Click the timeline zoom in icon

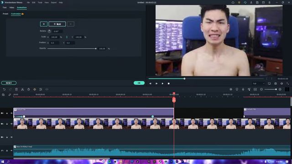point(280,89)
